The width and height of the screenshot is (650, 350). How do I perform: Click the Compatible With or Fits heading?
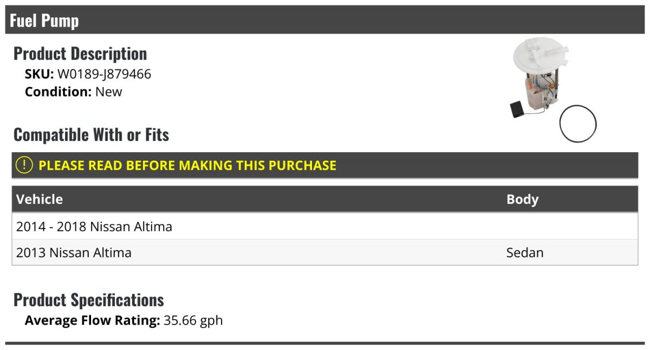point(91,134)
